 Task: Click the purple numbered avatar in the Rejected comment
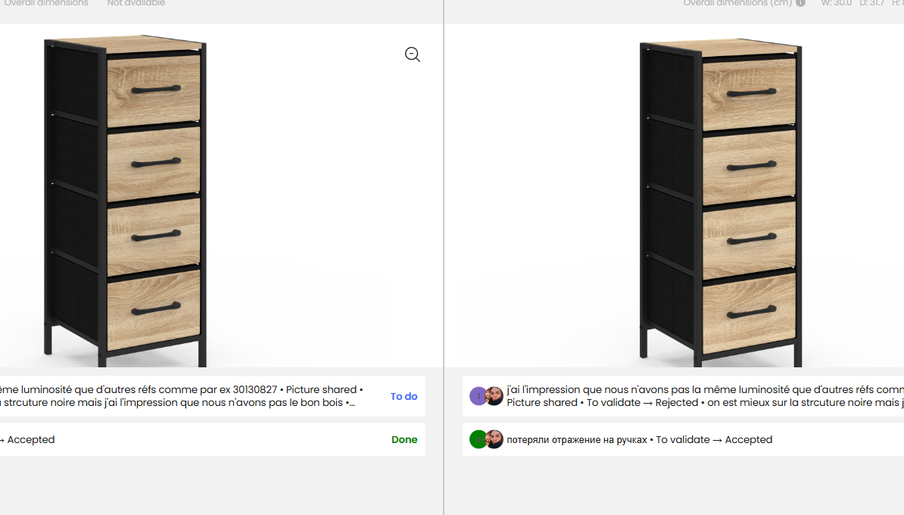coord(478,396)
